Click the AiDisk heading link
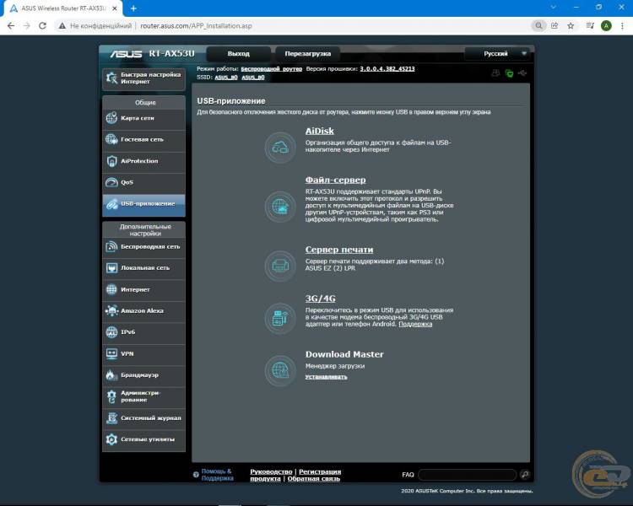 (x=319, y=132)
